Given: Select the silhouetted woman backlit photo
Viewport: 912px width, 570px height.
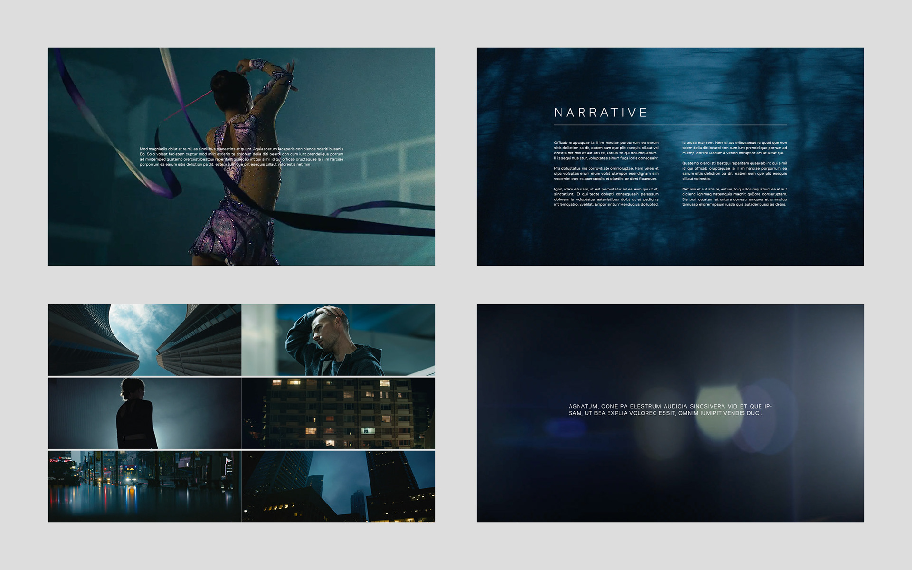Looking at the screenshot, I should tap(144, 413).
